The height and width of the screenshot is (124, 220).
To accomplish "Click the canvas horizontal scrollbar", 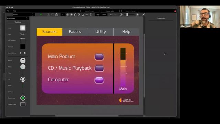I will point(87,116).
